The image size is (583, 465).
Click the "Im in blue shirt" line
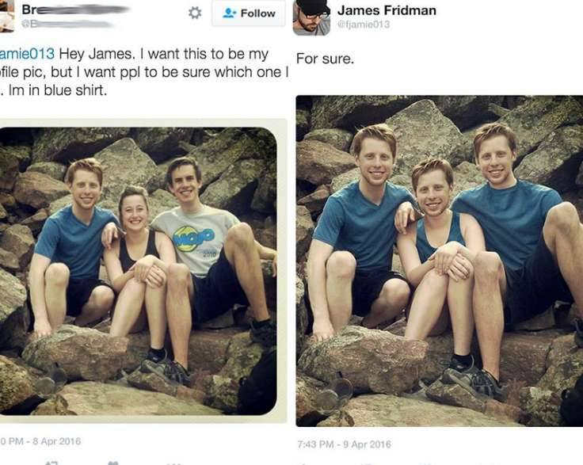coord(54,90)
